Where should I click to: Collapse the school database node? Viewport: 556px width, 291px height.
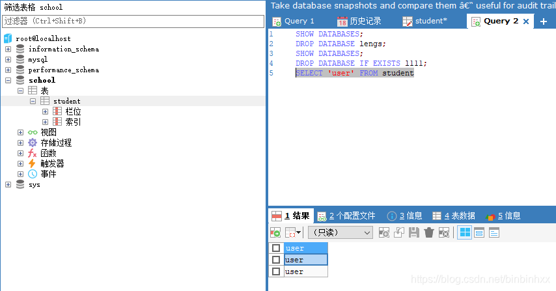coord(8,80)
